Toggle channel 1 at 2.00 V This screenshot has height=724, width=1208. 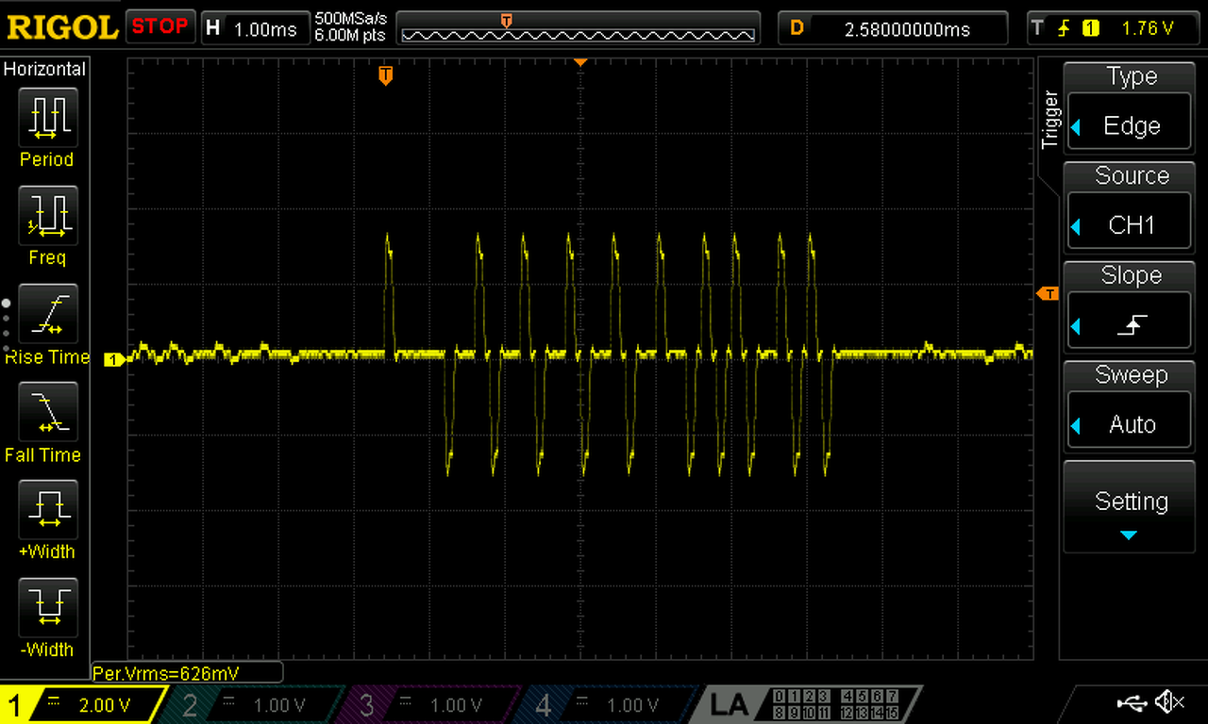coord(83,705)
